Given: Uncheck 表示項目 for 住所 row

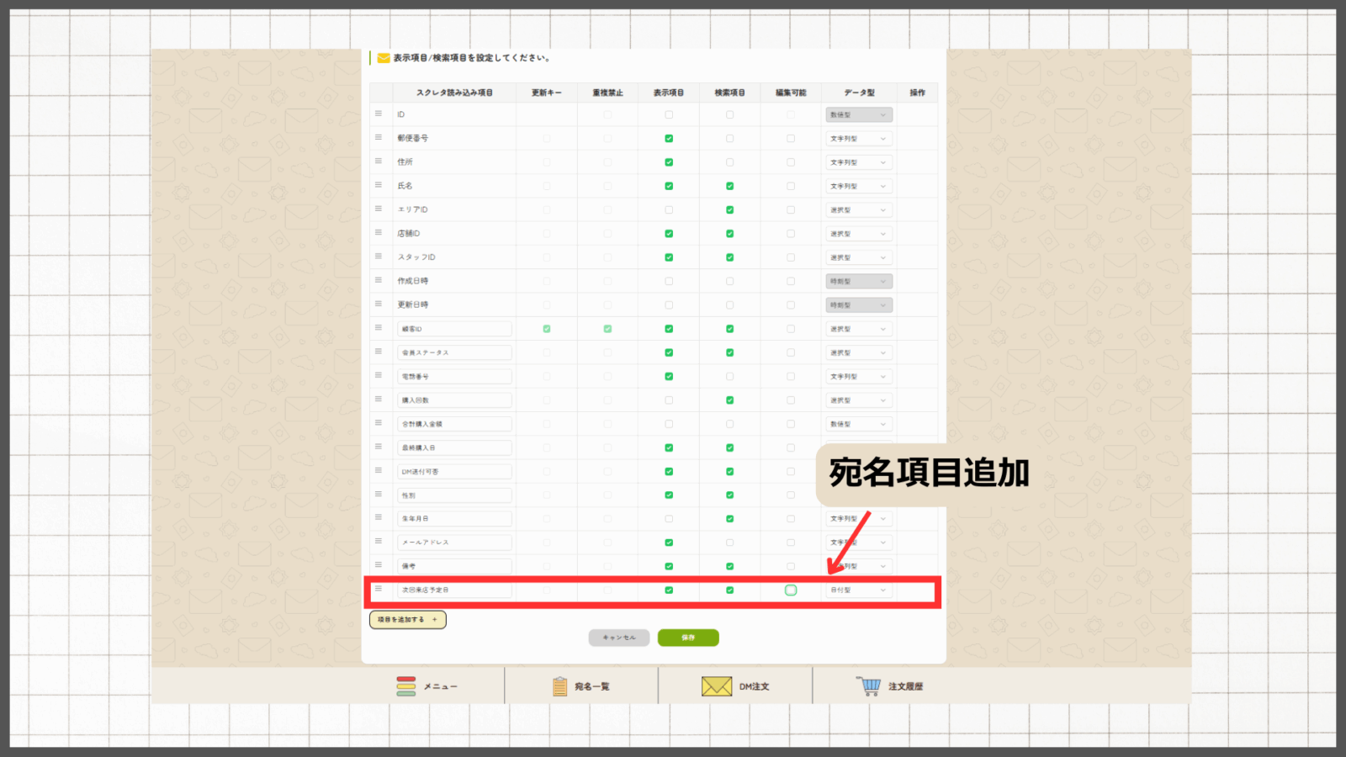Looking at the screenshot, I should (x=669, y=162).
